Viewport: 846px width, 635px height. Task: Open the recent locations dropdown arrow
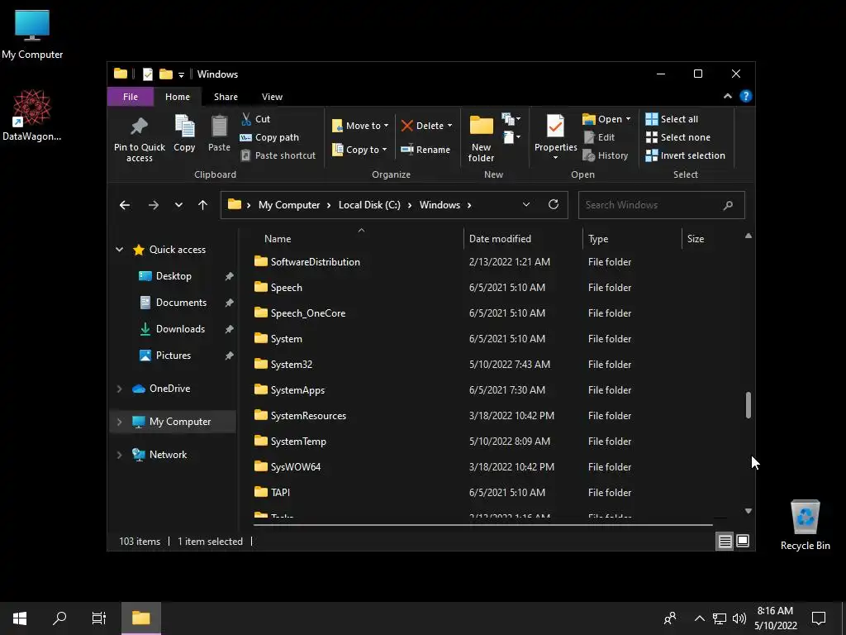[x=178, y=205]
